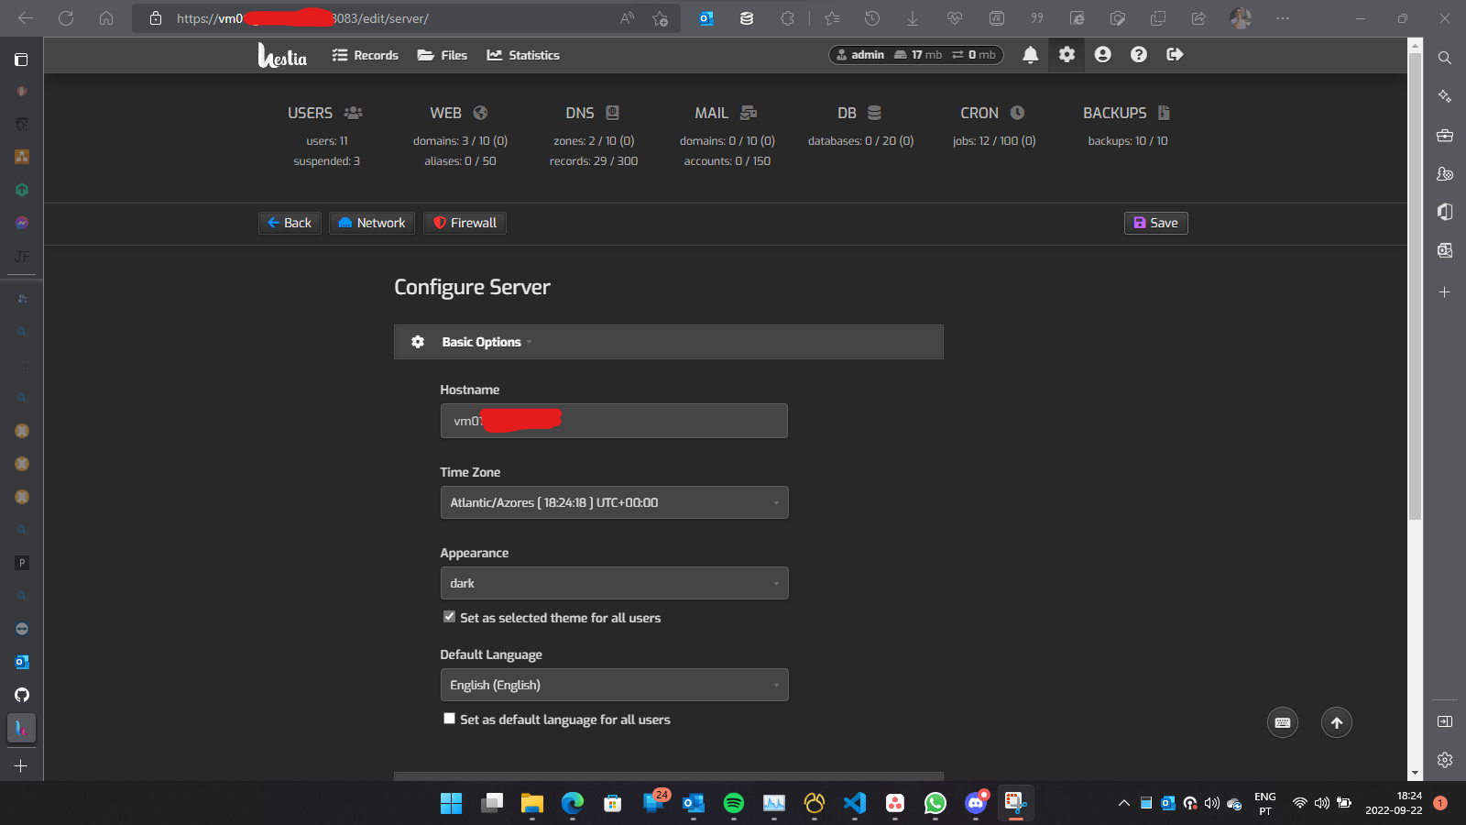Screen dimensions: 1466x825
Task: Open server settings gear icon
Action: pyautogui.click(x=1067, y=55)
